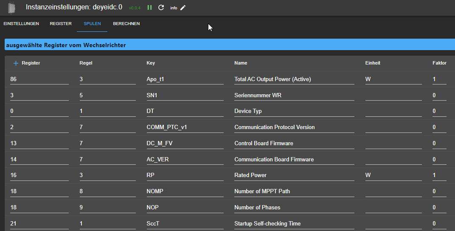The width and height of the screenshot is (455, 231).
Task: Click Faktor field of Total AC Output Power
Action: tap(439, 79)
